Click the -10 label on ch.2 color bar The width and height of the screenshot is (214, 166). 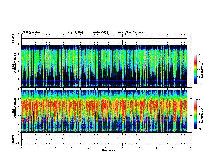point(200,129)
